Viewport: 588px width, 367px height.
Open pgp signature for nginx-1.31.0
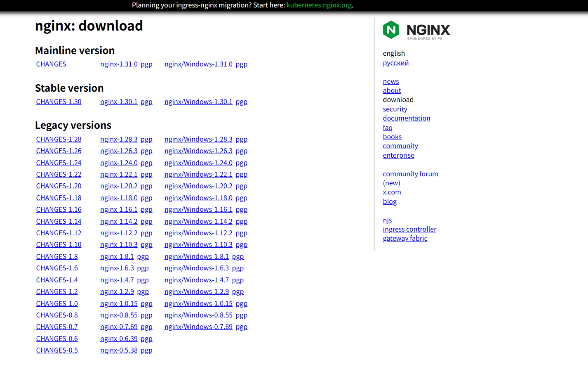coord(146,64)
